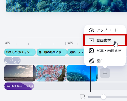
Task: Click the plus add-page button
Action: pos(105,73)
